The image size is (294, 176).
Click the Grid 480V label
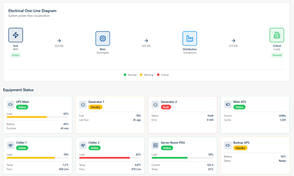tap(16, 49)
